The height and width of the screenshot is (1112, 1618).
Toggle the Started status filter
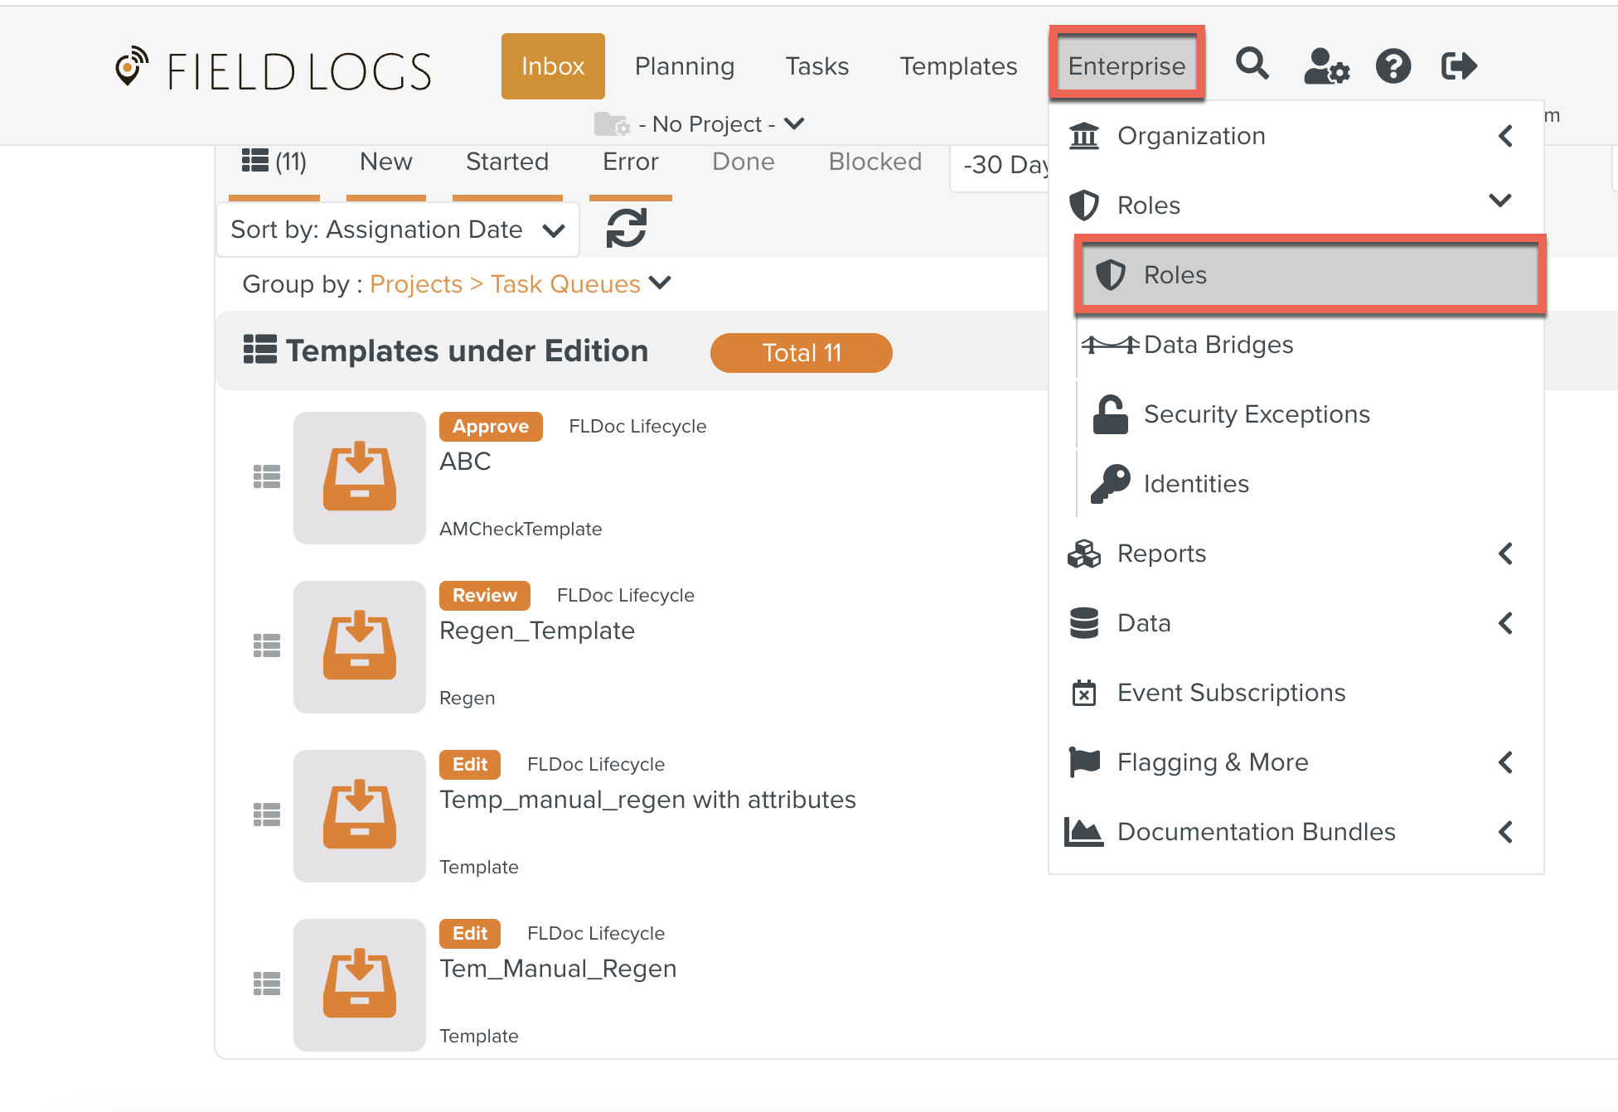pos(507,162)
